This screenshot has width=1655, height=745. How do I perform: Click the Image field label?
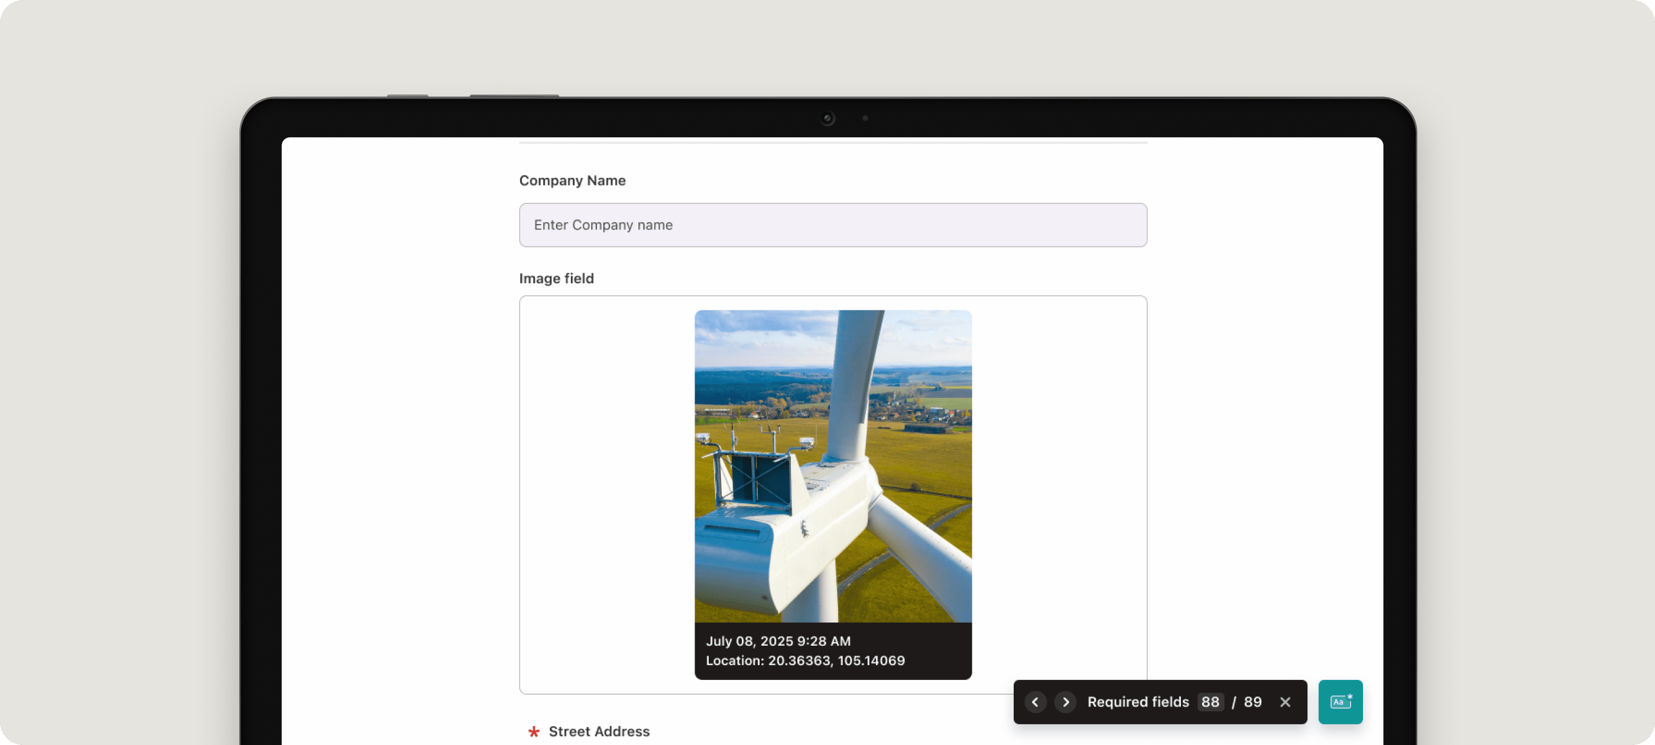click(x=556, y=278)
